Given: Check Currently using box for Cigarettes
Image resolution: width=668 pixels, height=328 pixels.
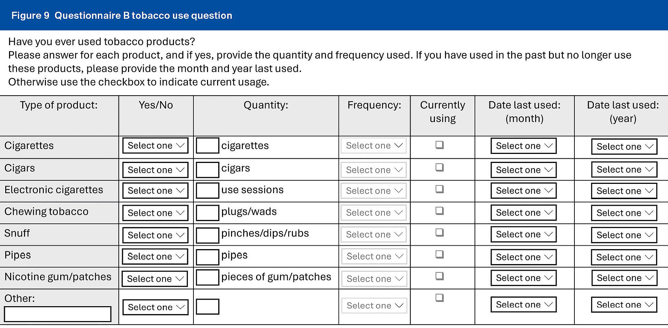Looking at the screenshot, I should point(439,145).
